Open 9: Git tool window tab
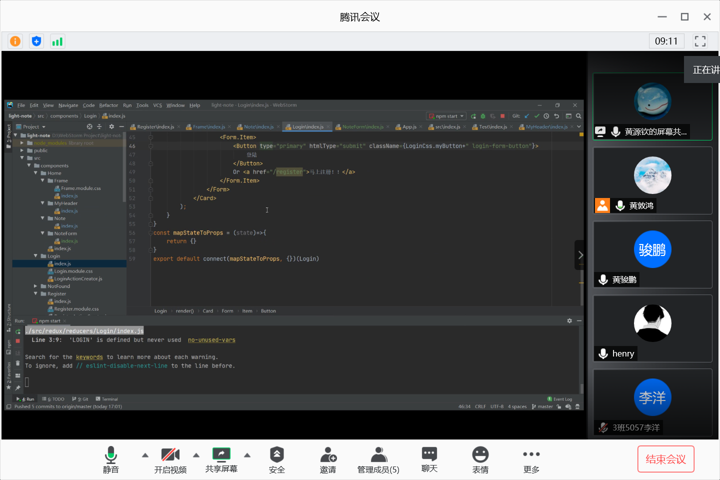The image size is (720, 480). tap(80, 399)
